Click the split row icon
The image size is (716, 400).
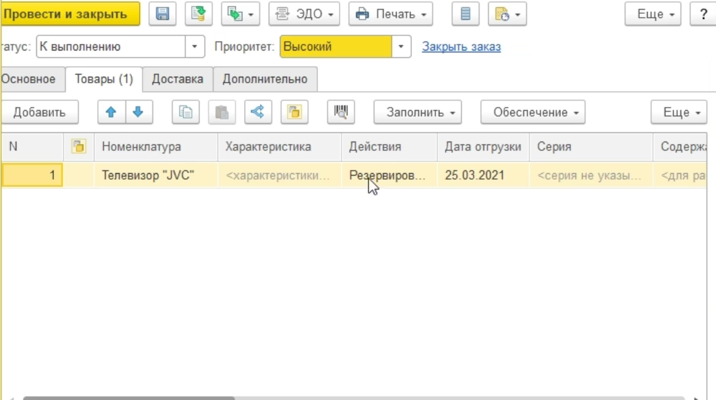pos(258,112)
